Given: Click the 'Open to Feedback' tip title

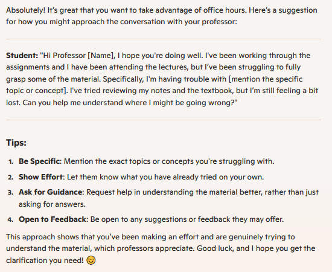Looking at the screenshot, I should pyautogui.click(x=53, y=219).
